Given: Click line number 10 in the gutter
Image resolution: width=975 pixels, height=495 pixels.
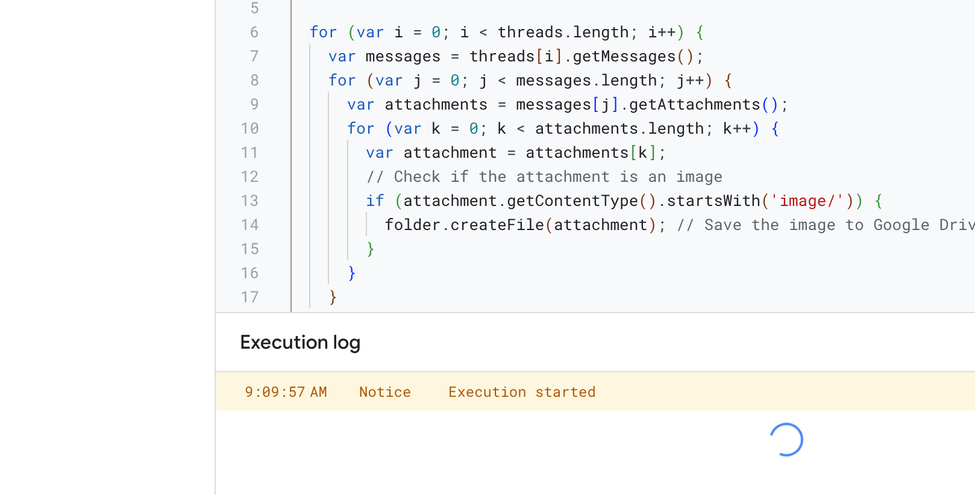Looking at the screenshot, I should pyautogui.click(x=250, y=129).
